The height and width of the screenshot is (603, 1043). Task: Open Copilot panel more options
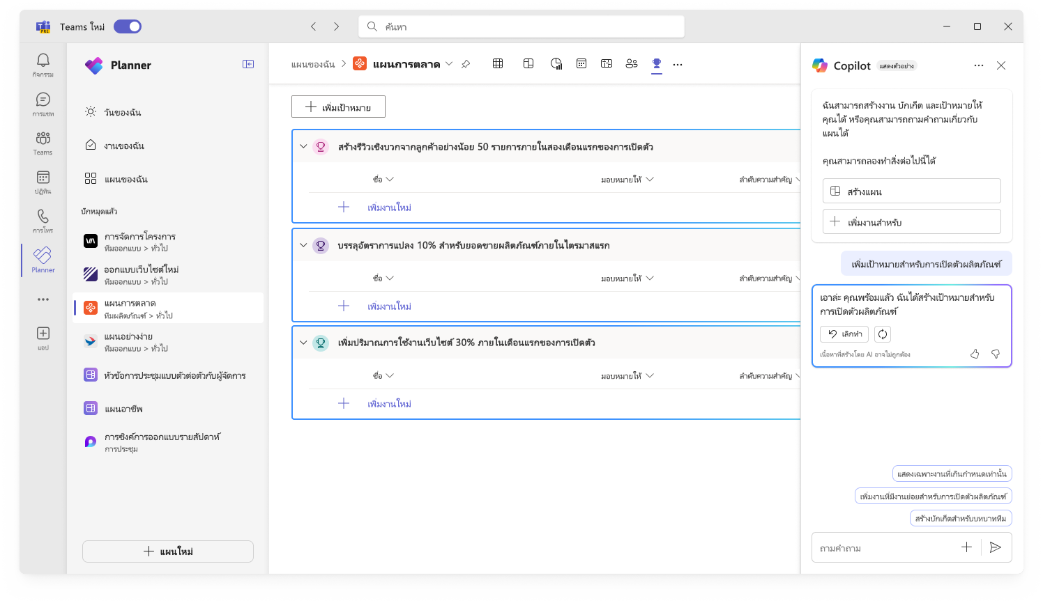coord(979,65)
